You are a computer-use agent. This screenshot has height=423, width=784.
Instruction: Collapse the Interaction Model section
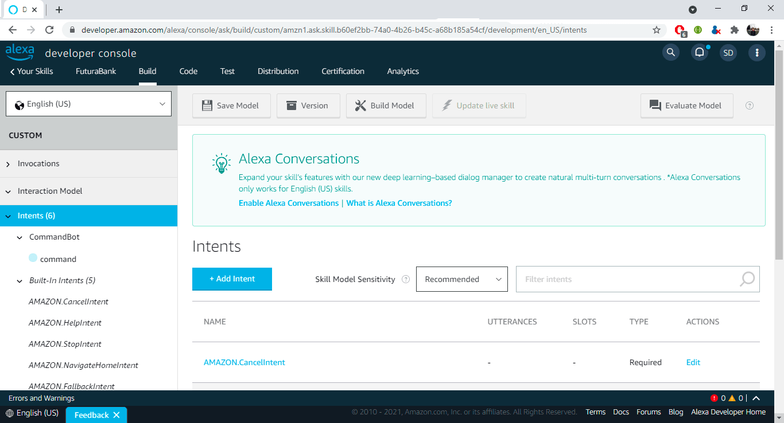point(9,191)
